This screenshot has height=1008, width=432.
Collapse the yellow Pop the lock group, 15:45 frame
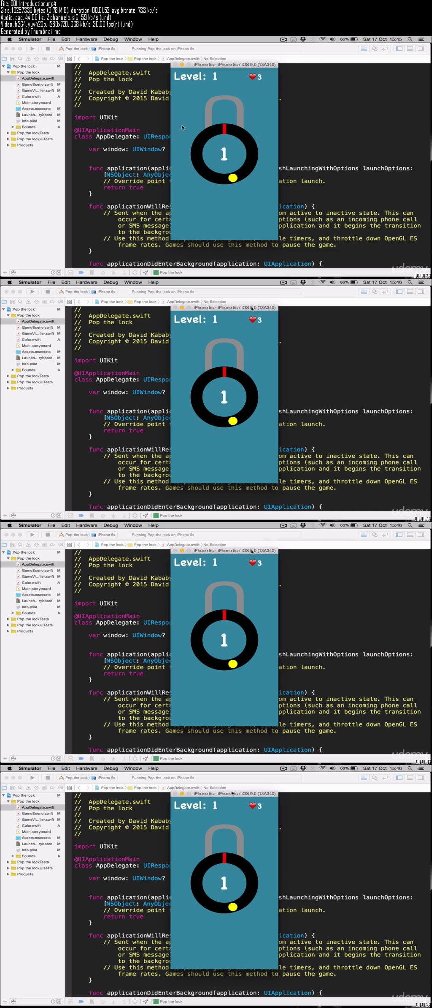8,72
